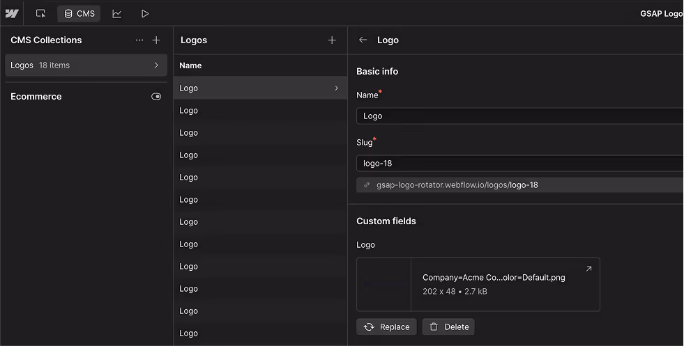Click the Ecommerce section heading
The height and width of the screenshot is (346, 684).
[x=36, y=97]
